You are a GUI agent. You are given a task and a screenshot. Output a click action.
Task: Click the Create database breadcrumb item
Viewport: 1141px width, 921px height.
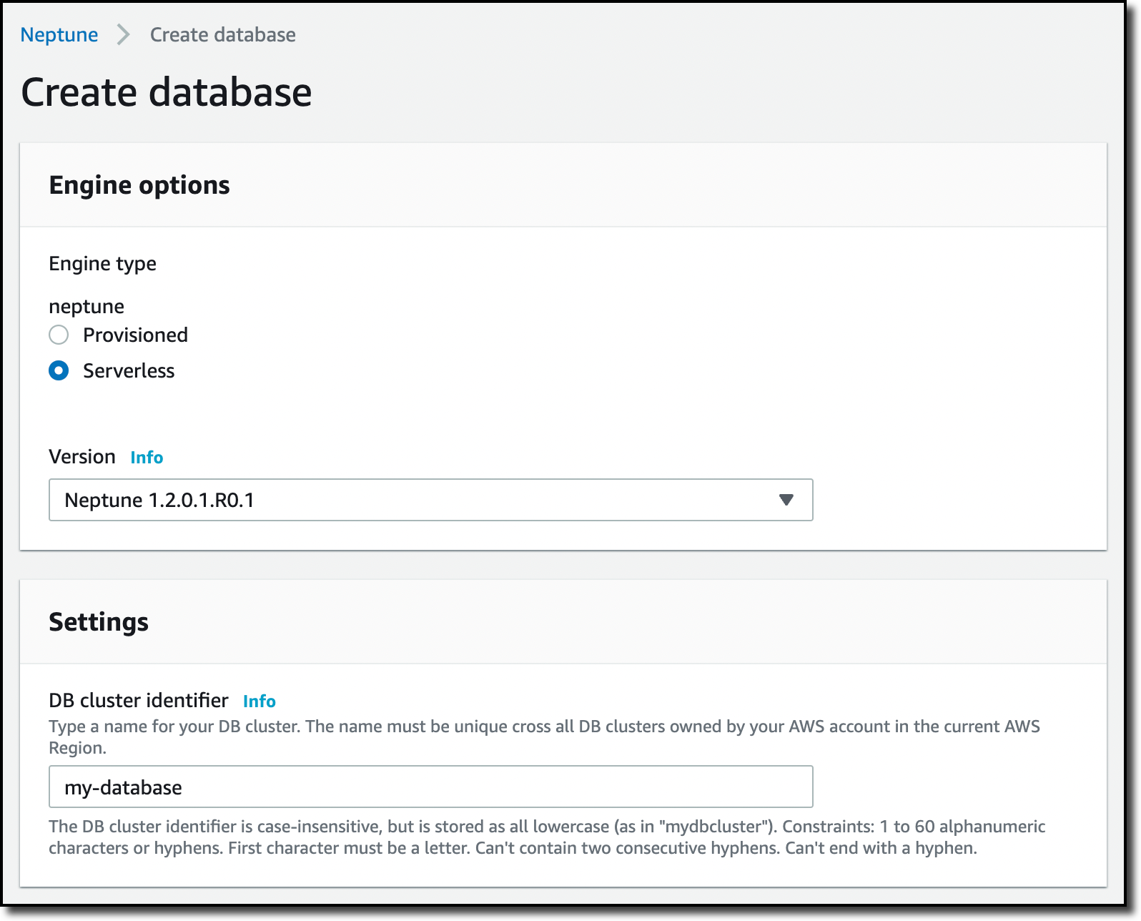point(222,34)
